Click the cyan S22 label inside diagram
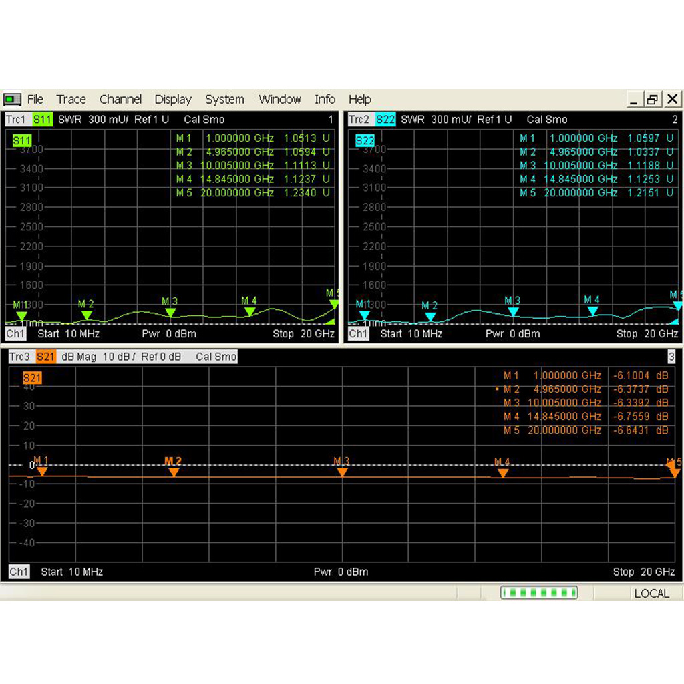Image resolution: width=684 pixels, height=684 pixels. coord(365,140)
